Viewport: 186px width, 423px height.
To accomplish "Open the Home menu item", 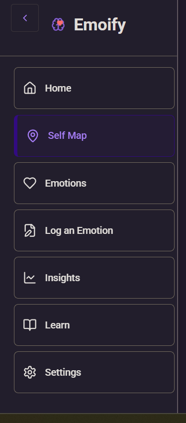I will point(94,88).
